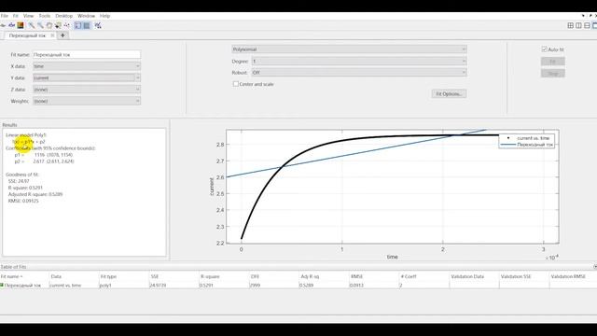Click the Data column header
597x336 pixels.
[x=75, y=276]
